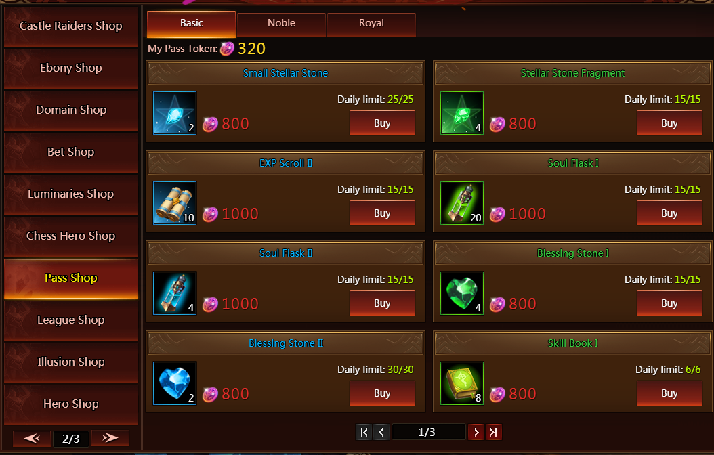The height and width of the screenshot is (455, 714).
Task: Show next shop list page
Action: click(x=110, y=438)
